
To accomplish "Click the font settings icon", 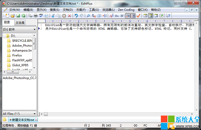I will pos(111,16).
